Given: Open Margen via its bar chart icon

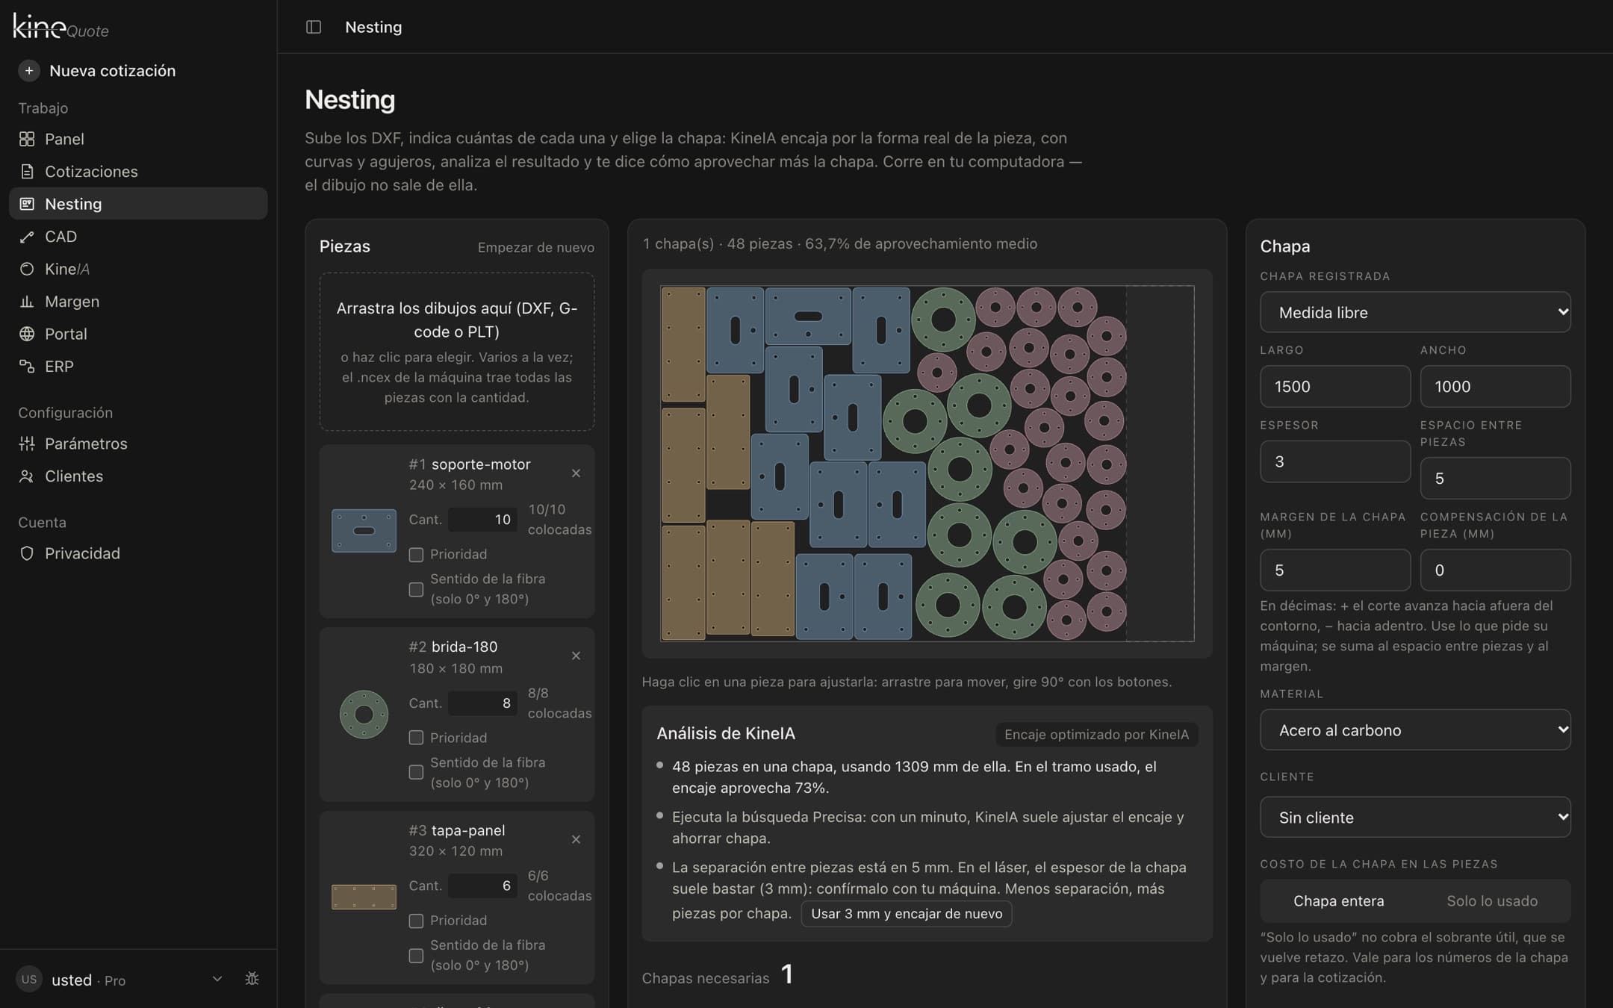Looking at the screenshot, I should coord(27,302).
